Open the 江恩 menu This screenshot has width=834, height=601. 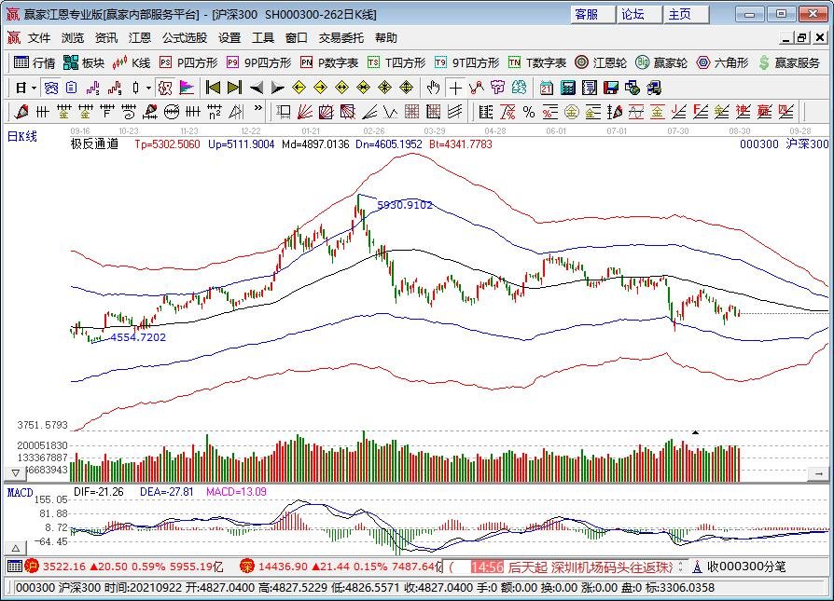tap(139, 37)
